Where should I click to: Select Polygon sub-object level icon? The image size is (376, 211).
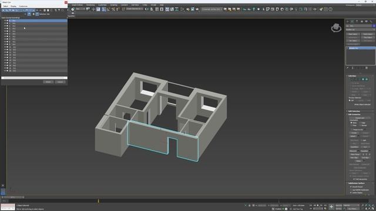(x=363, y=79)
